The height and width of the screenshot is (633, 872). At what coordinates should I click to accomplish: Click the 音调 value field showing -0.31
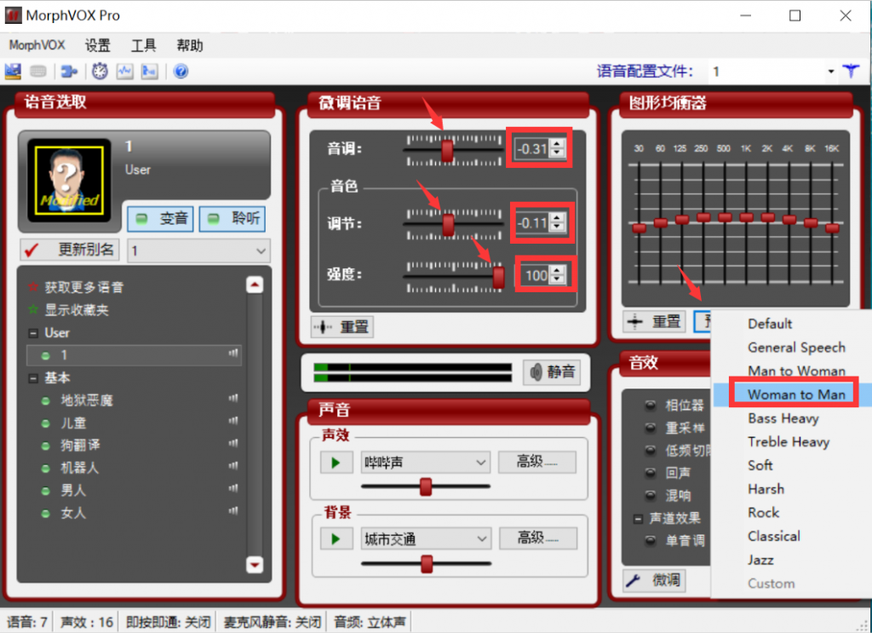532,148
